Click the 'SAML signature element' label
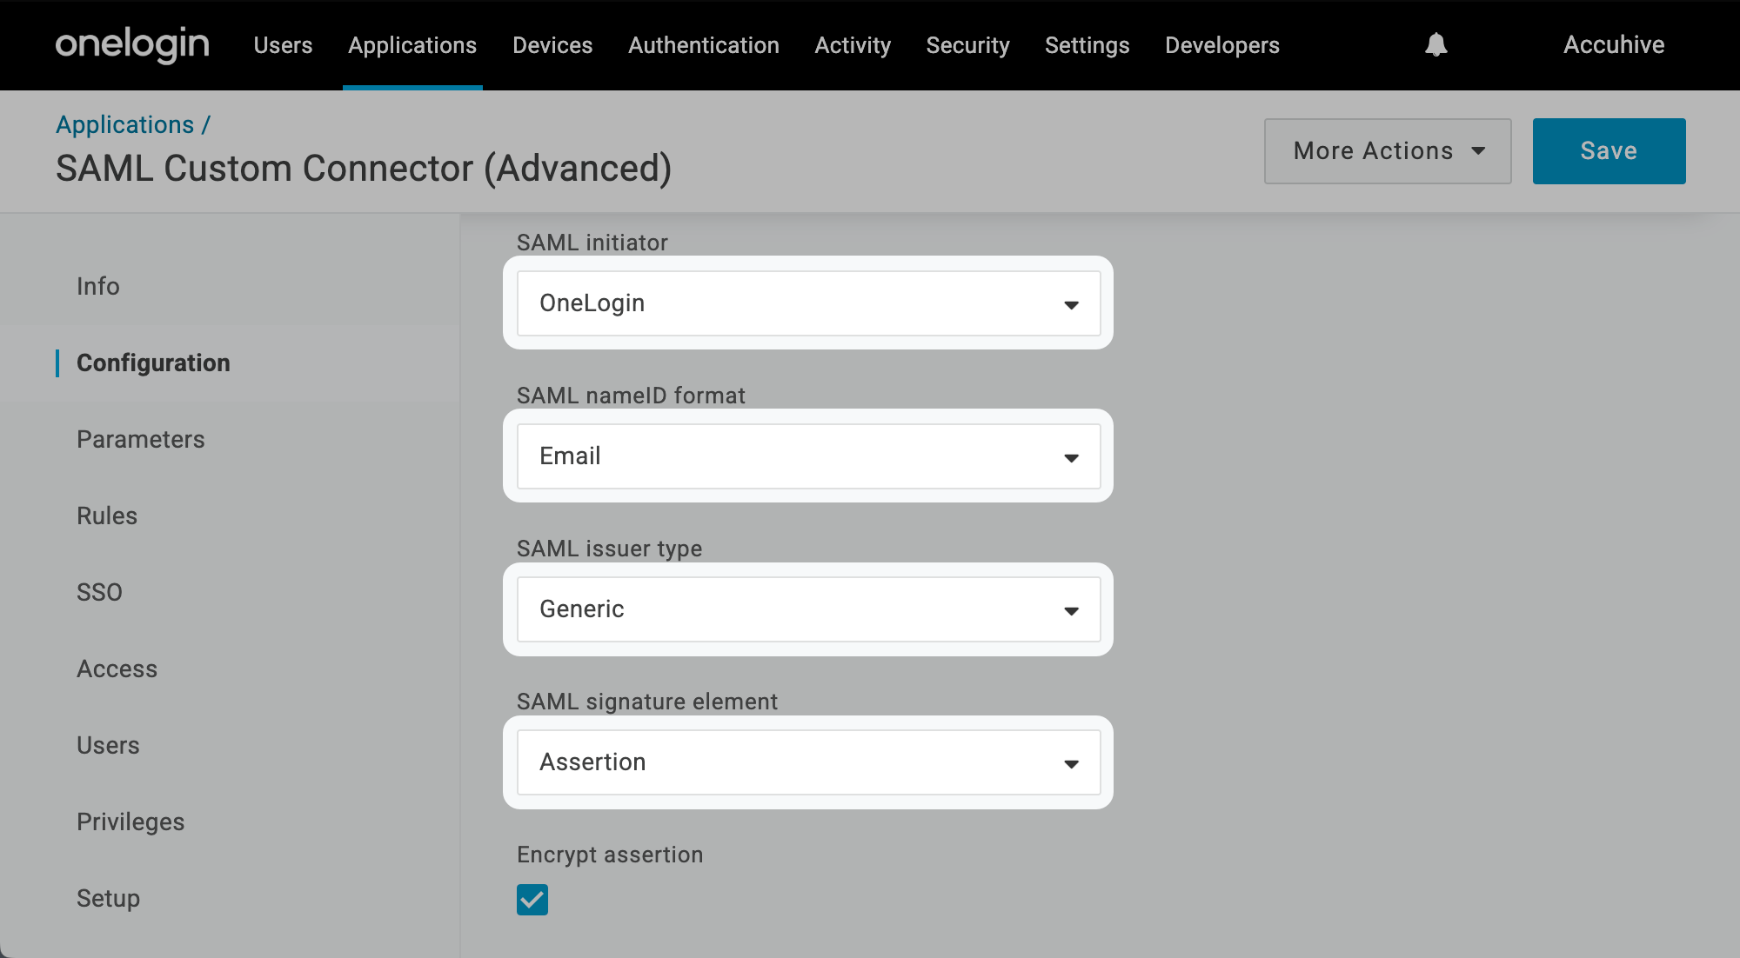This screenshot has width=1740, height=958. (647, 702)
